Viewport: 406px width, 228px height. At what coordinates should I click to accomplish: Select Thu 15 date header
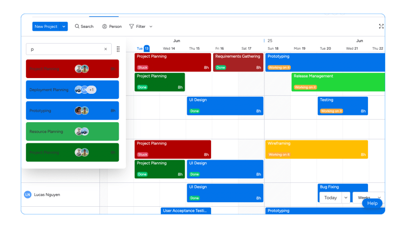pyautogui.click(x=194, y=48)
